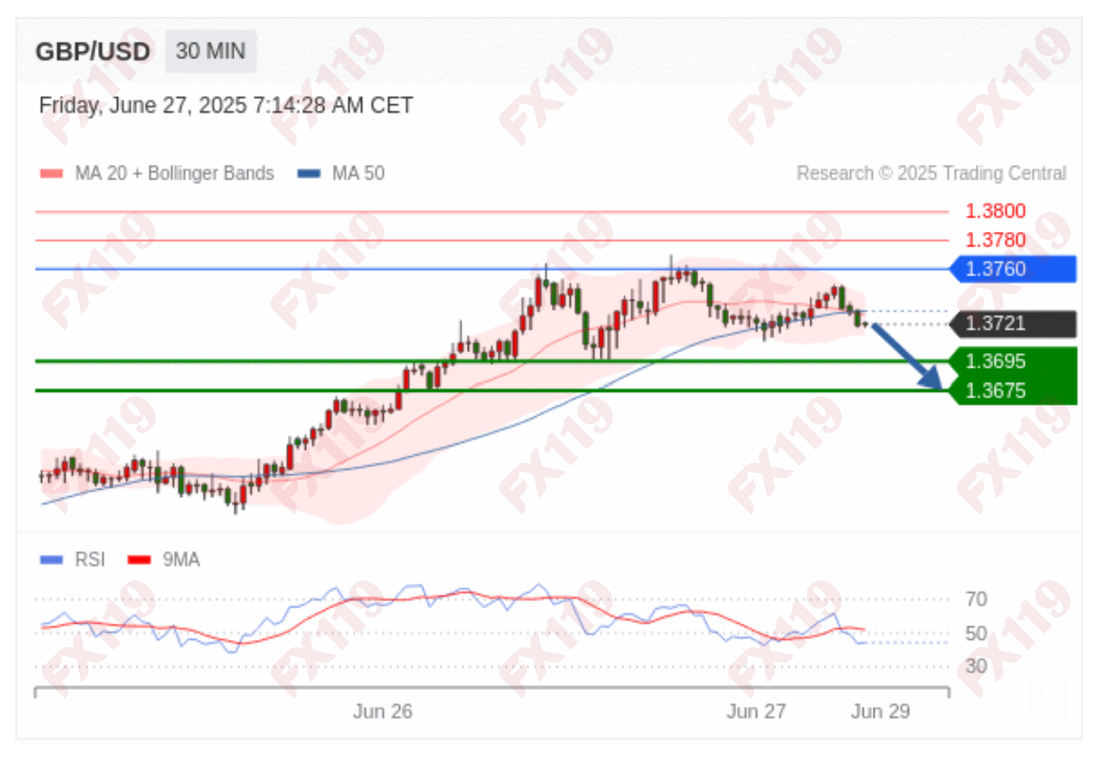
Task: Click the GBP/USD pair title
Action: 93,52
